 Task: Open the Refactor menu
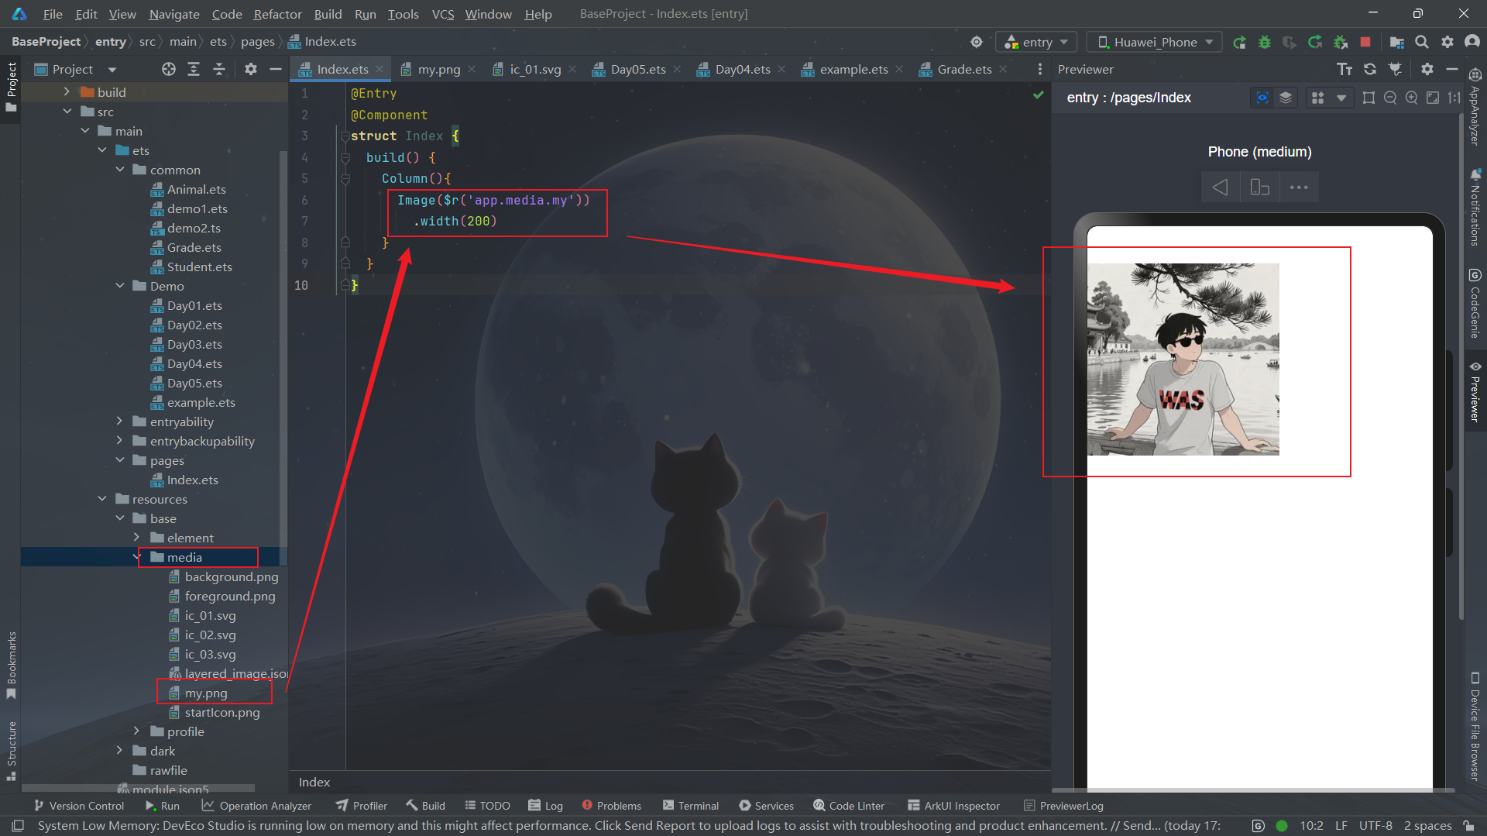click(277, 14)
